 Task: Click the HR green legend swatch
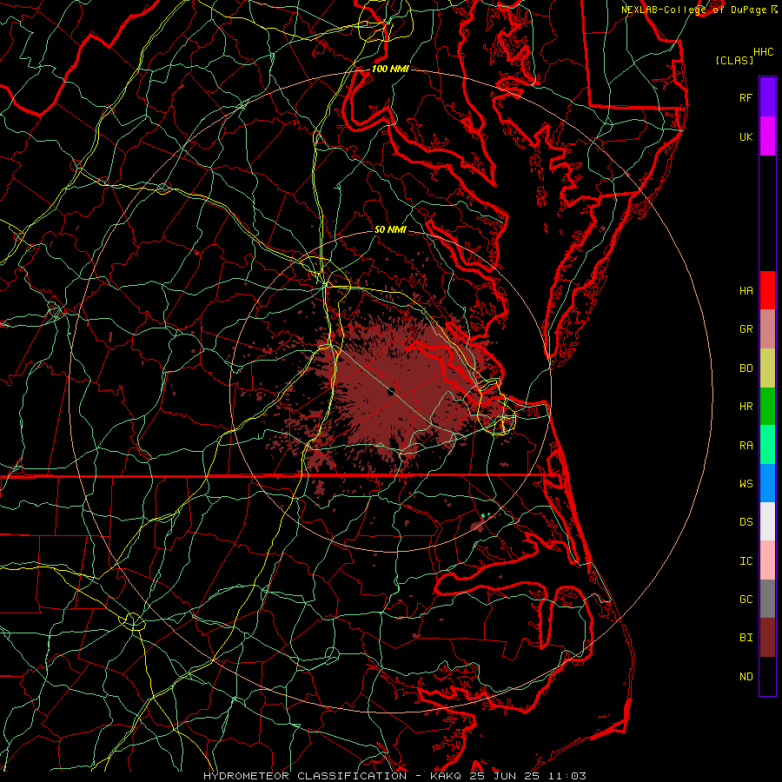pyautogui.click(x=767, y=407)
